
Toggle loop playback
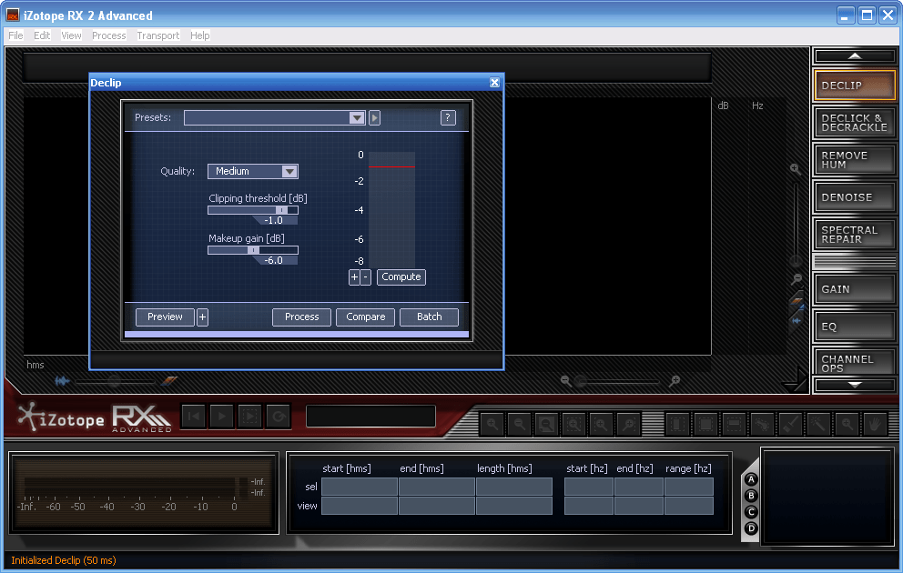[279, 417]
